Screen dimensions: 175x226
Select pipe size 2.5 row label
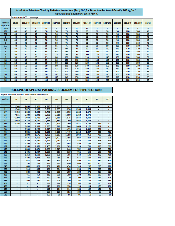(5, 46)
